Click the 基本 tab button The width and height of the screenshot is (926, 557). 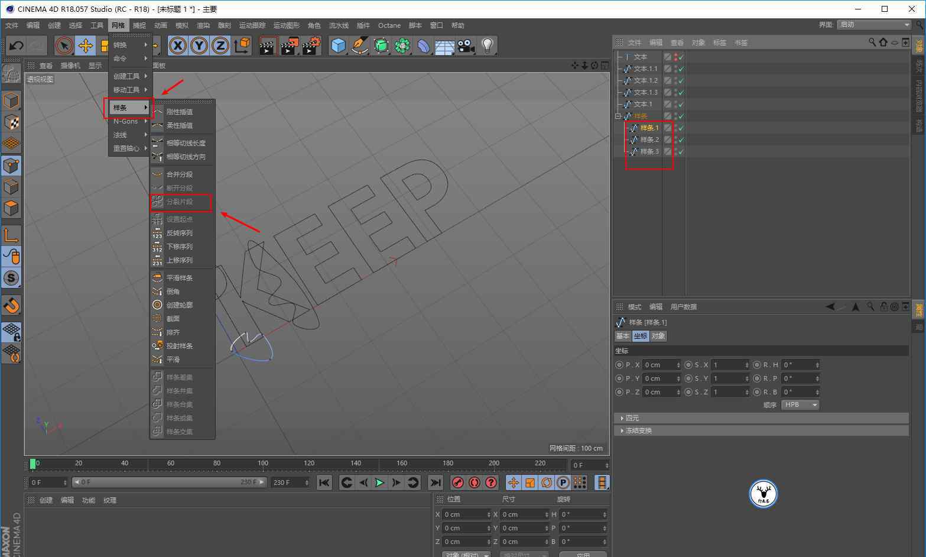coord(622,336)
